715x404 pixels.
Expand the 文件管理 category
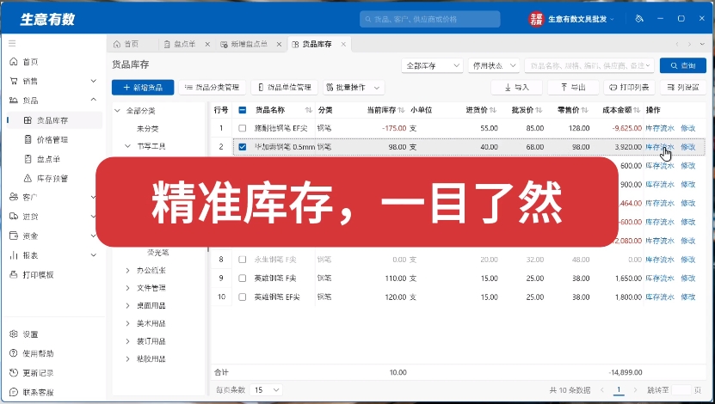pyautogui.click(x=127, y=288)
